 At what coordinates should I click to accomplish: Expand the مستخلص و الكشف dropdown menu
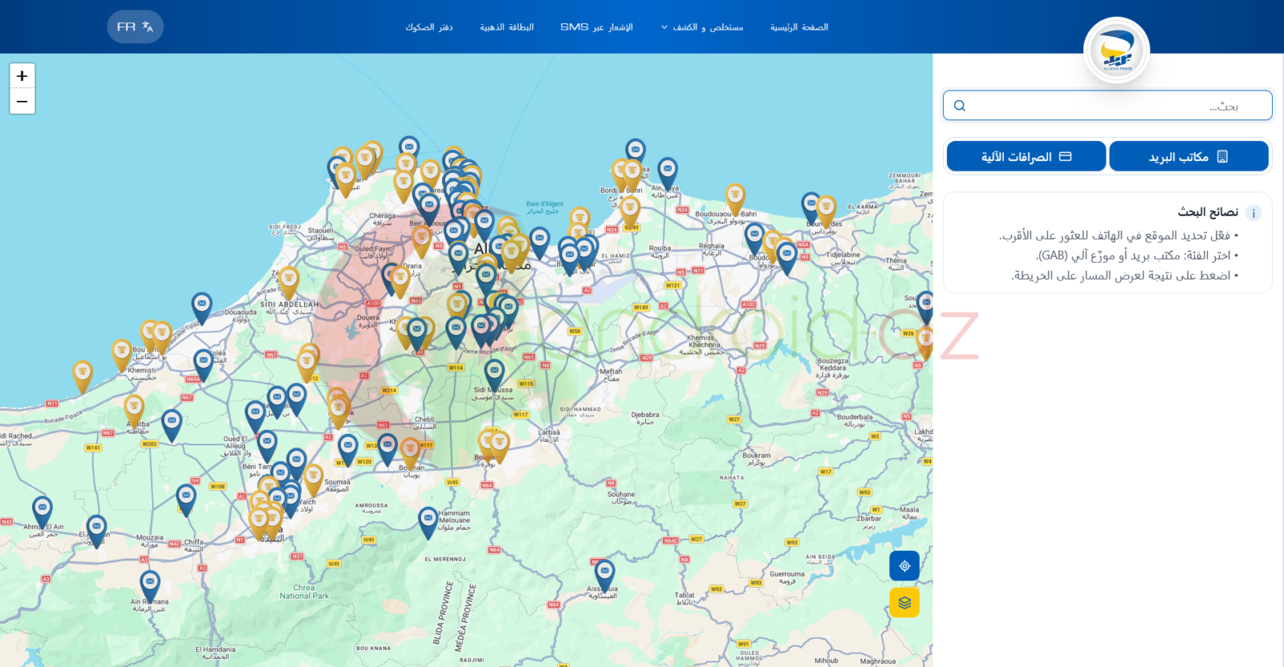[702, 27]
